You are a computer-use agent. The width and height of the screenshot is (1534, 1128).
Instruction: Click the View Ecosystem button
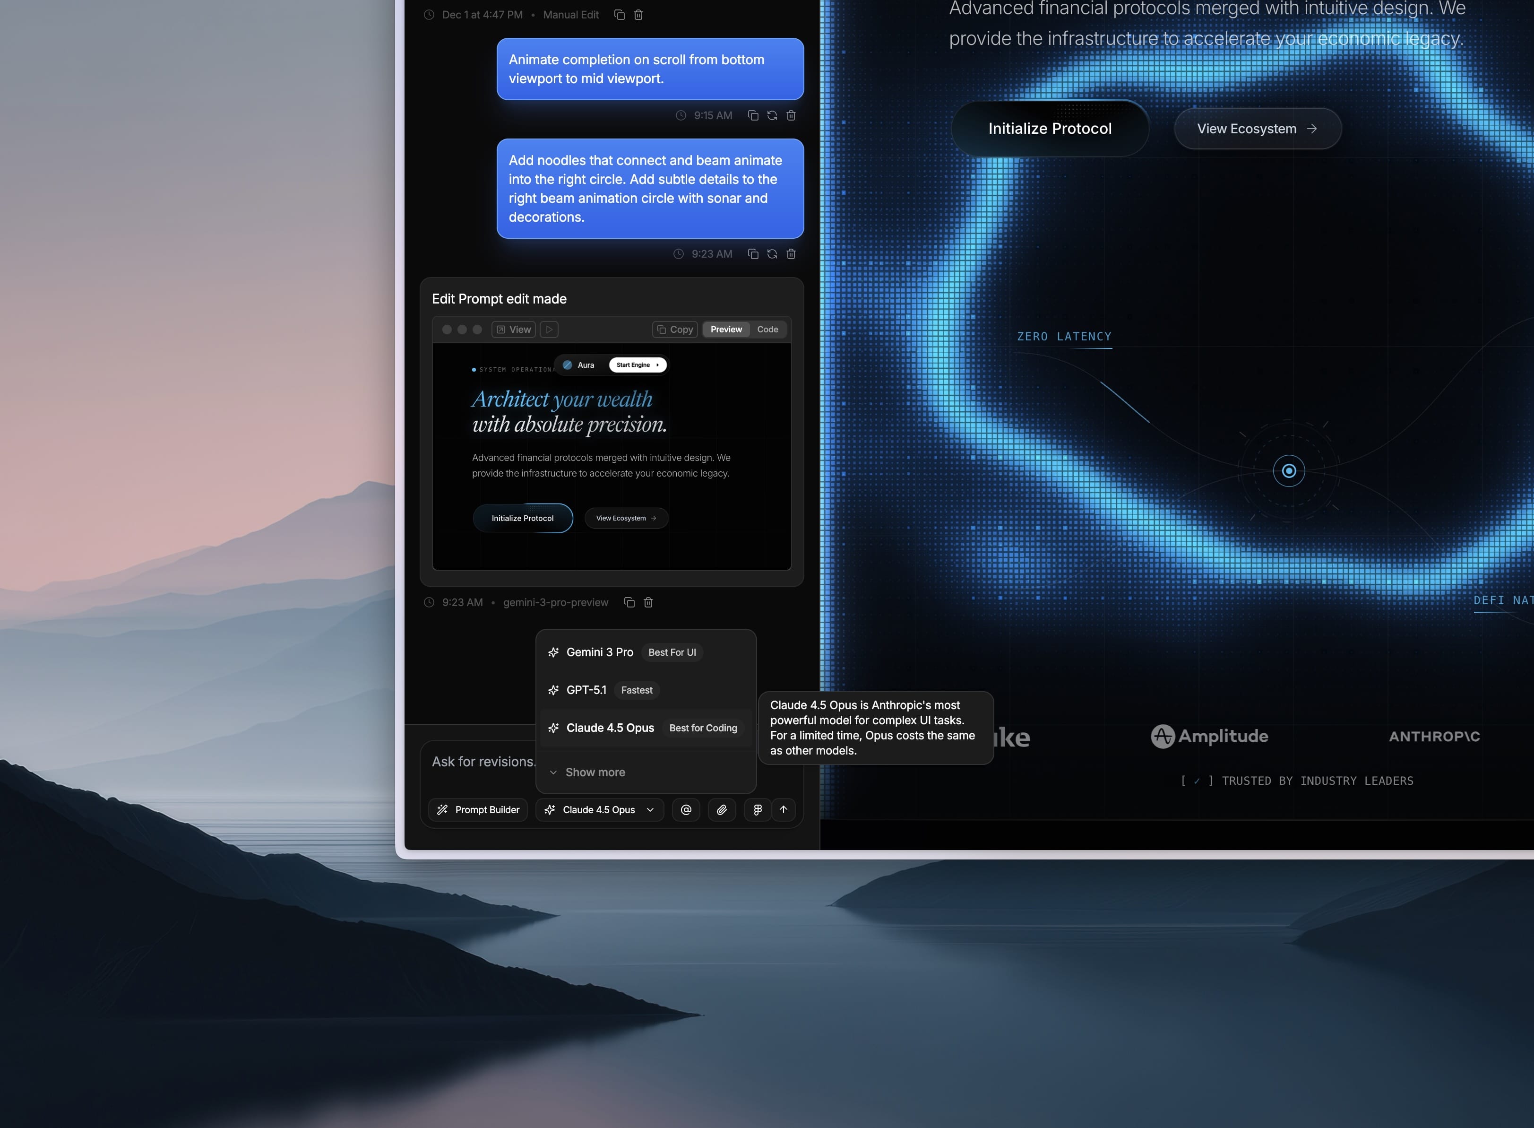click(1257, 128)
